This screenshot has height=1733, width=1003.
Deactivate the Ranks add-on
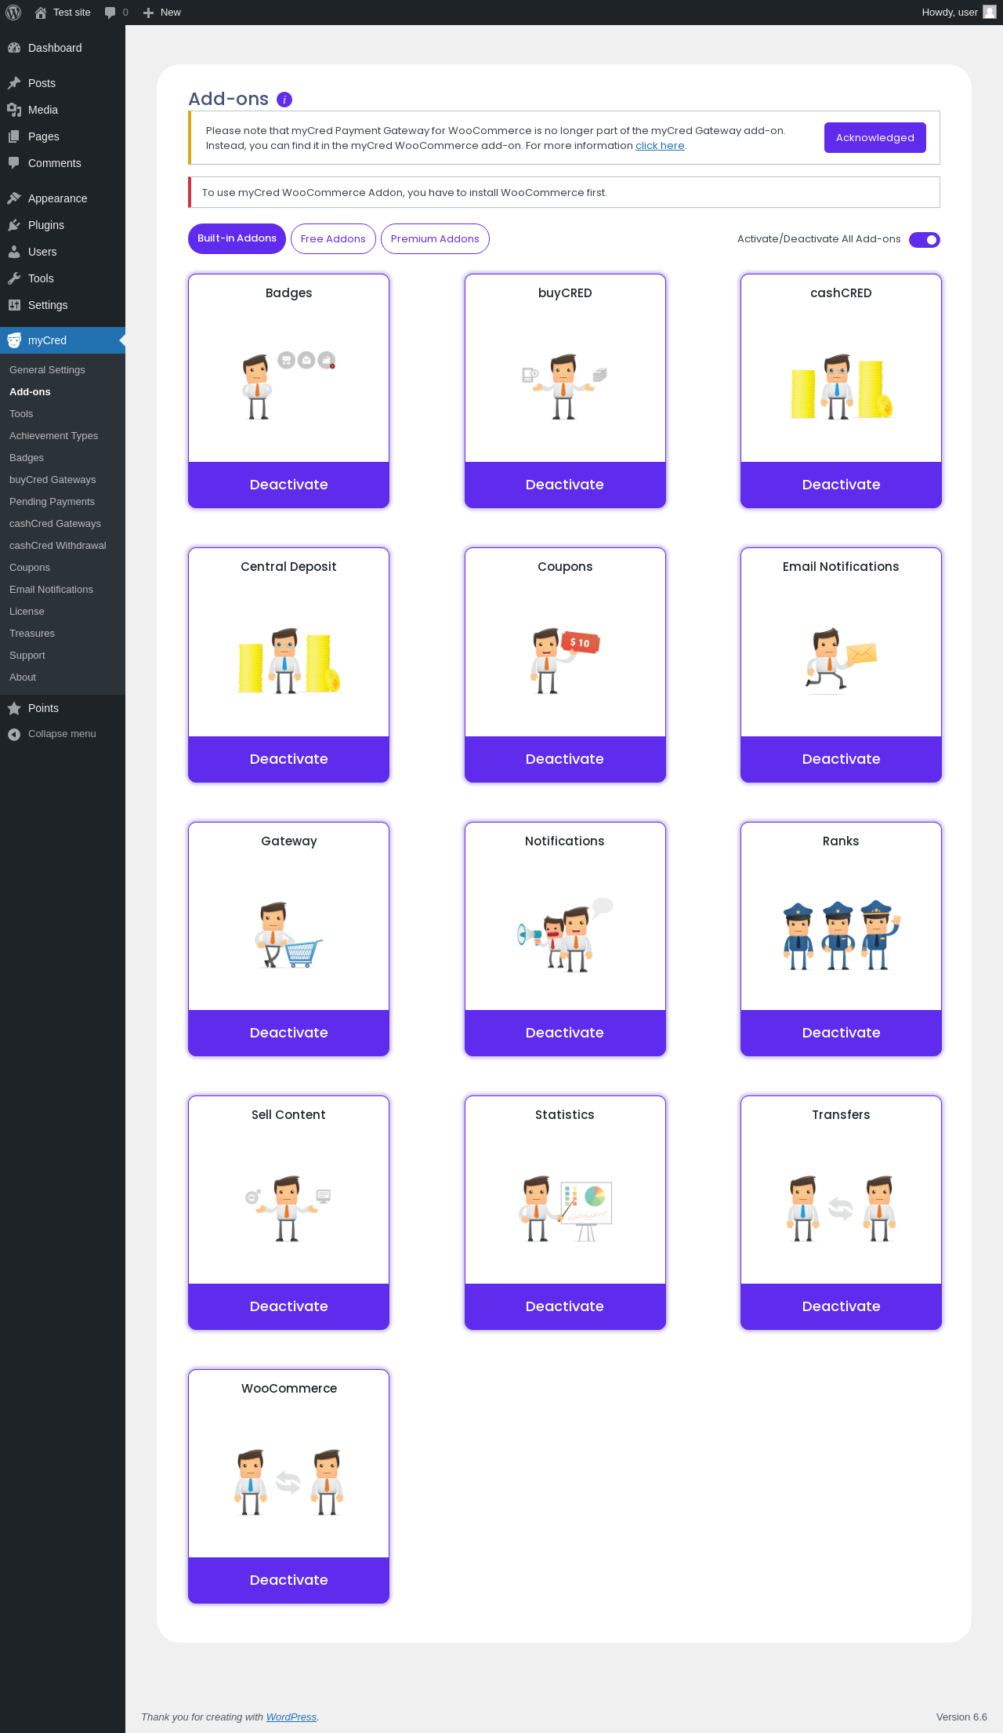(841, 1033)
